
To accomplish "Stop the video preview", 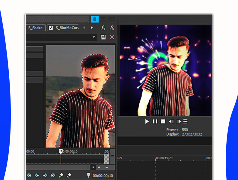I will click(163, 121).
